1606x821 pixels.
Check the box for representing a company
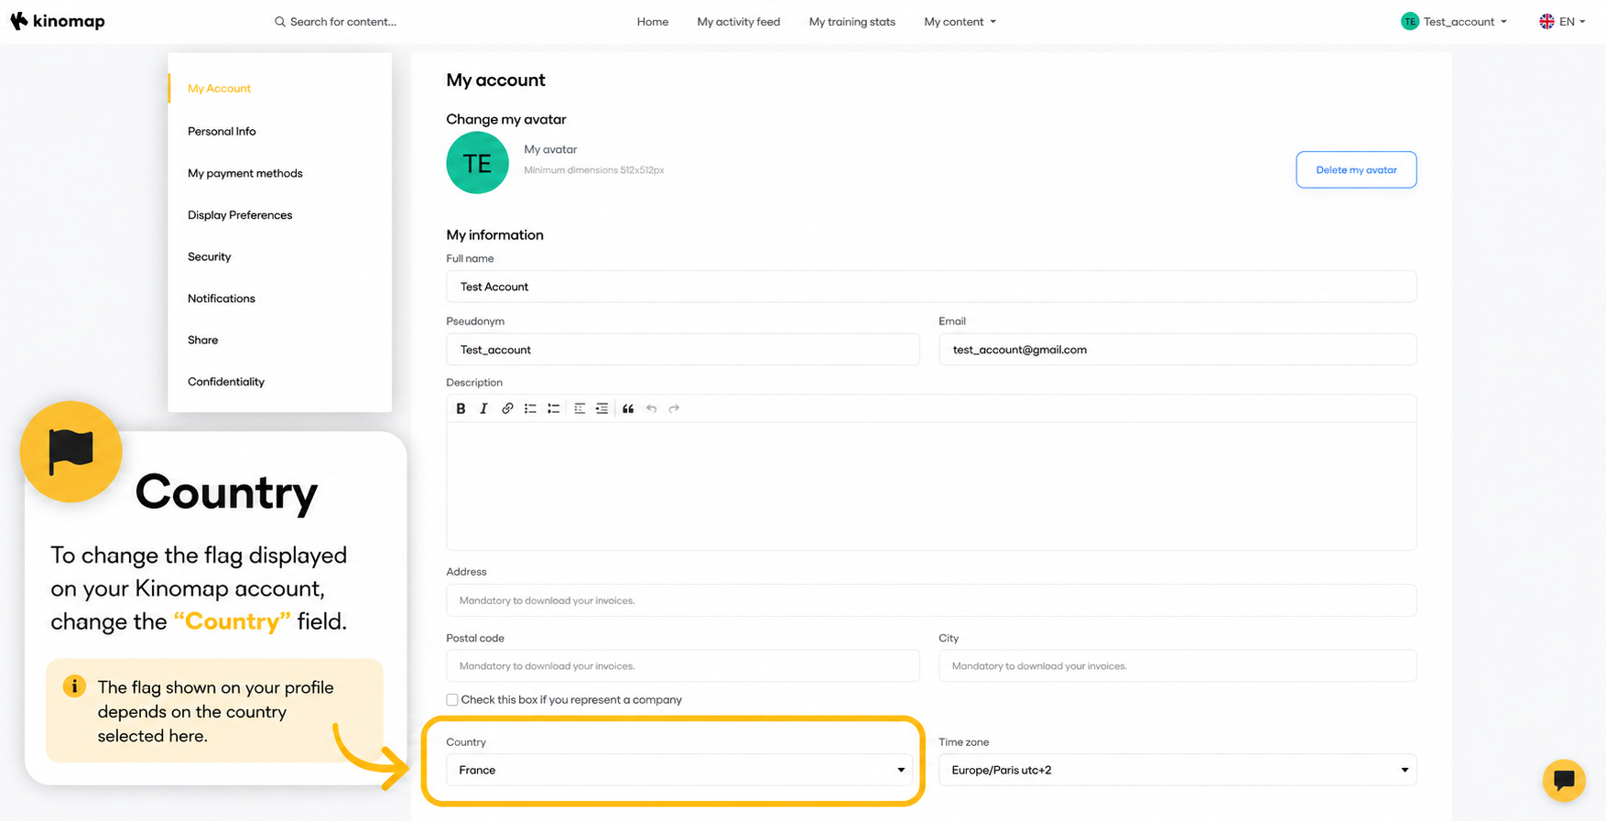(x=452, y=699)
